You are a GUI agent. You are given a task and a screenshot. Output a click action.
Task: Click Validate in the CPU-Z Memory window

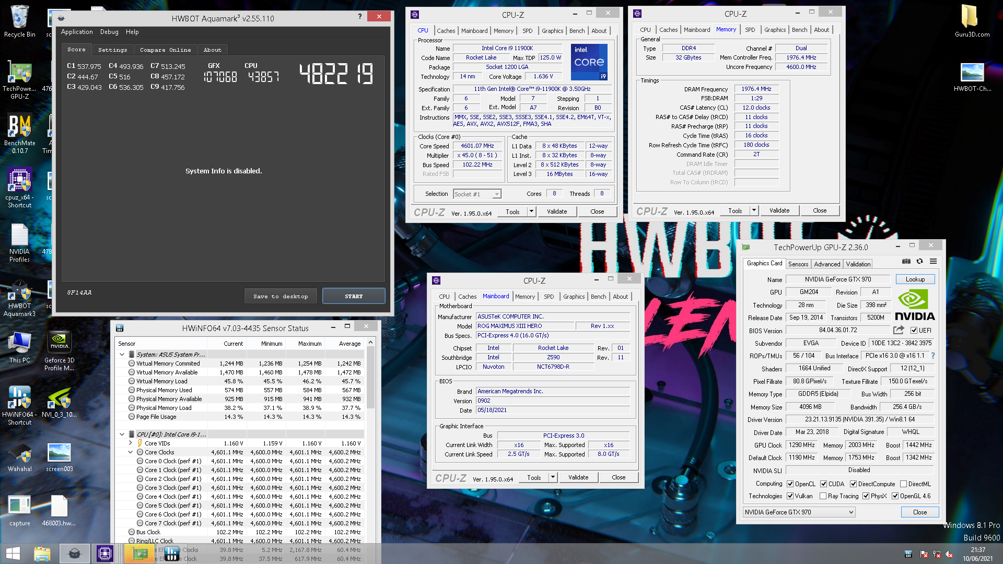click(x=779, y=210)
